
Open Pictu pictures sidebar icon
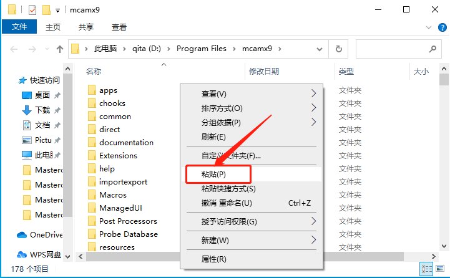click(27, 140)
